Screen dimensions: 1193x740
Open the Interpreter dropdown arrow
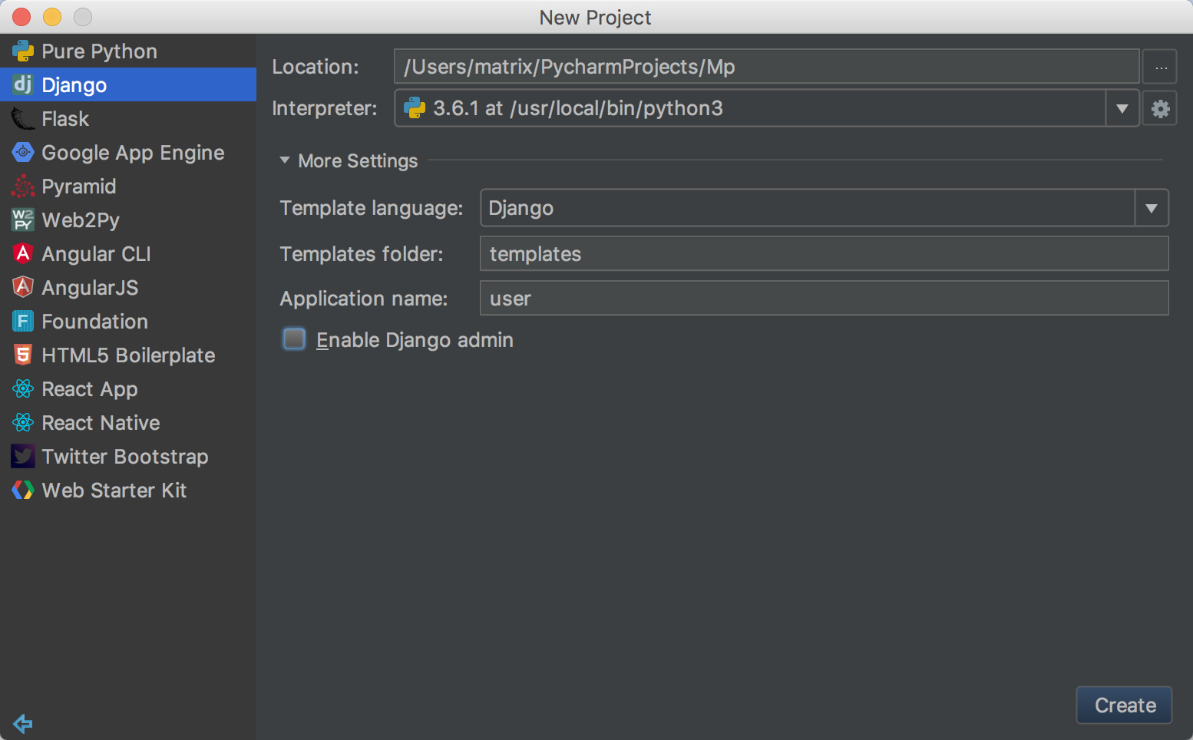tap(1122, 108)
